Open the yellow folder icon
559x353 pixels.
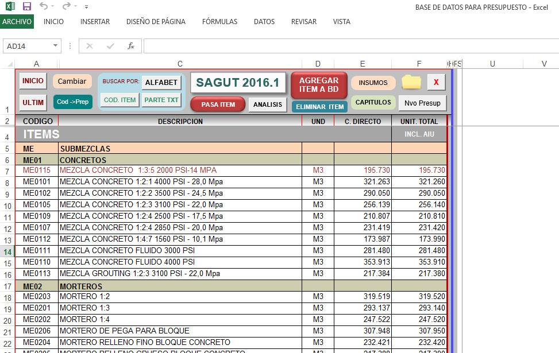click(x=411, y=82)
